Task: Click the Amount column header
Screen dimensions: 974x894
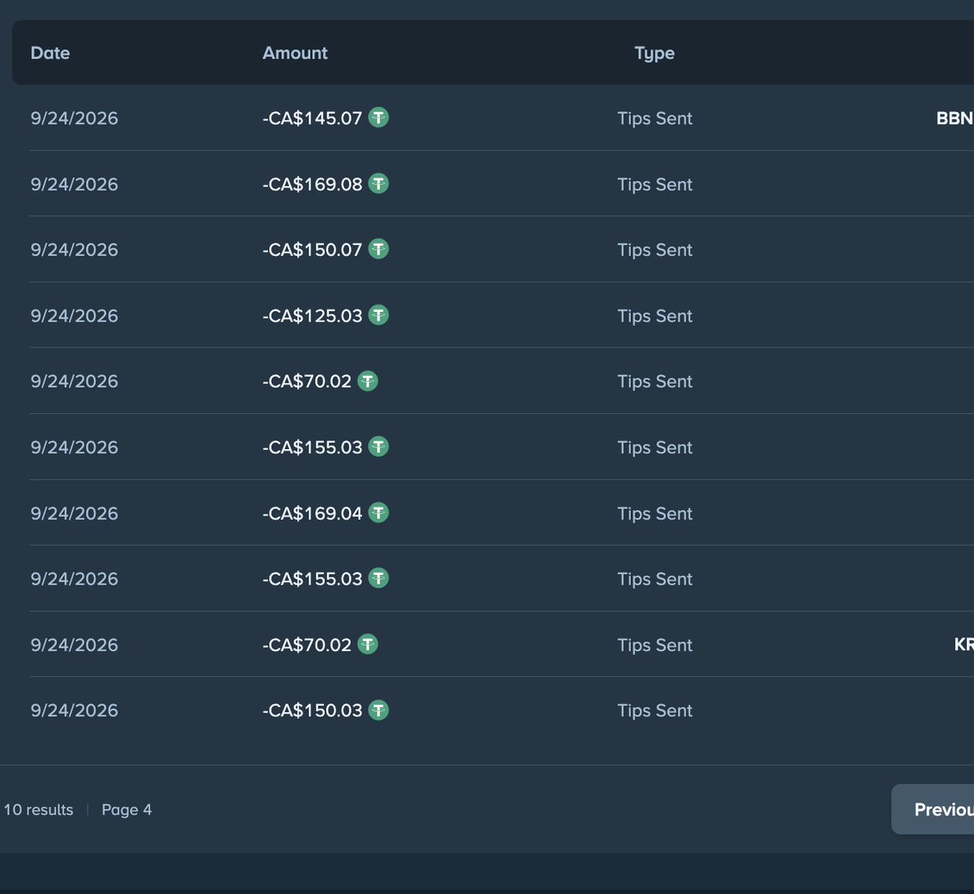Action: point(295,53)
